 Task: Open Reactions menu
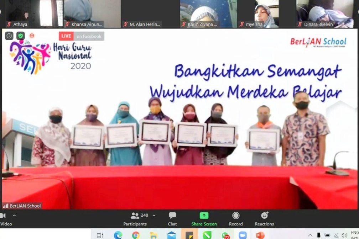click(x=264, y=219)
